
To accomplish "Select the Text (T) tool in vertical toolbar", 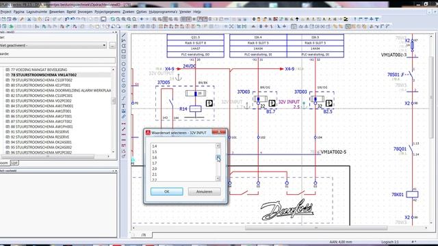I will (123, 106).
